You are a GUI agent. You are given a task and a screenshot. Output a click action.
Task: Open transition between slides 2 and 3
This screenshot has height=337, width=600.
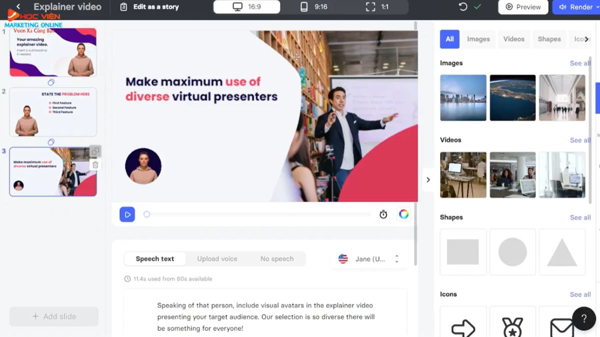[51, 142]
